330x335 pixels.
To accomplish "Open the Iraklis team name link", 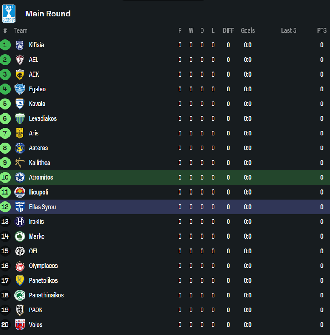I will 36,222.
